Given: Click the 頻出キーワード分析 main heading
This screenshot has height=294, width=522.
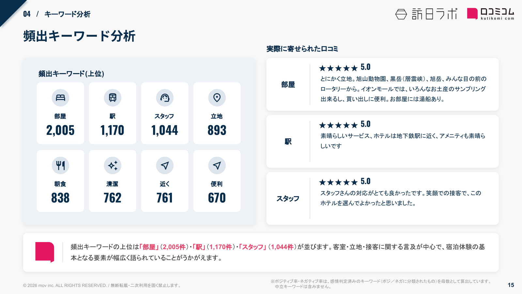Looking at the screenshot, I should (79, 36).
